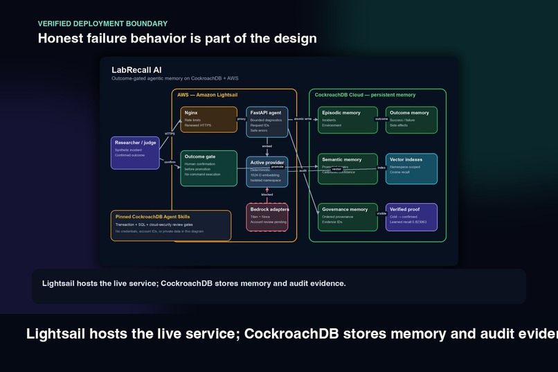Select the 'Semantic memory' node heading
This screenshot has height=372, width=558.
[x=341, y=159]
